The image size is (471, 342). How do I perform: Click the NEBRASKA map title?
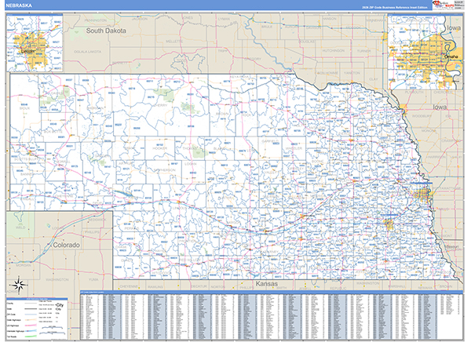19,5
